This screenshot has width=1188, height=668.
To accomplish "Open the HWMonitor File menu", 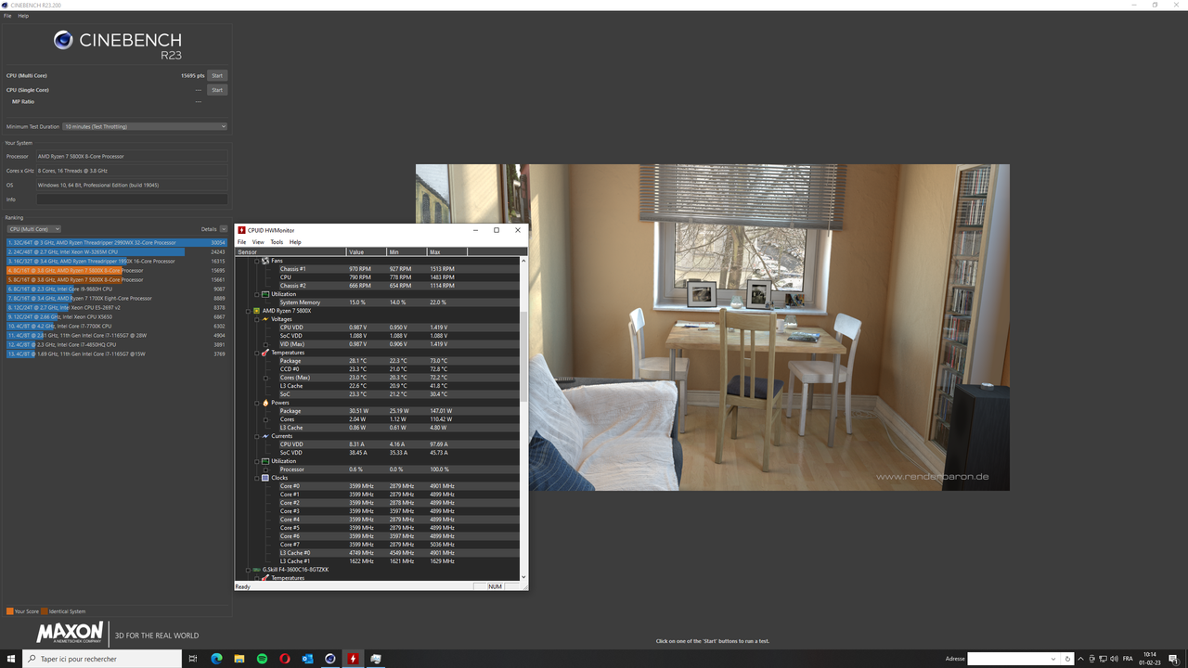I will 242,242.
